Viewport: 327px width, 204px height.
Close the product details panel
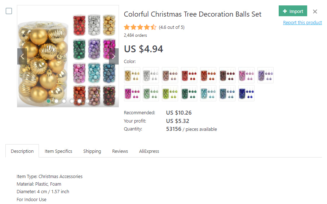[x=315, y=12]
